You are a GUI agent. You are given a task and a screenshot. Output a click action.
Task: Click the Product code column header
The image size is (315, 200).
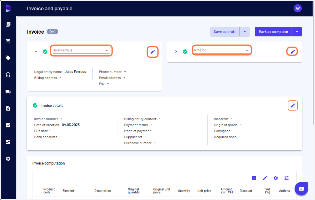(49, 191)
